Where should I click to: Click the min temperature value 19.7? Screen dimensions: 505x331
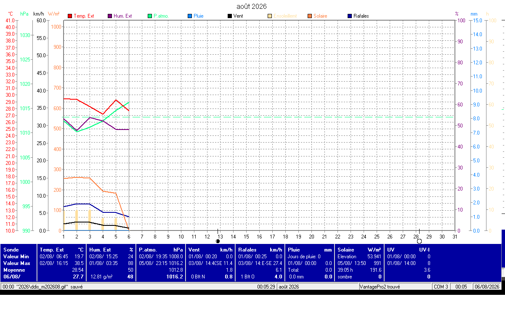point(79,257)
